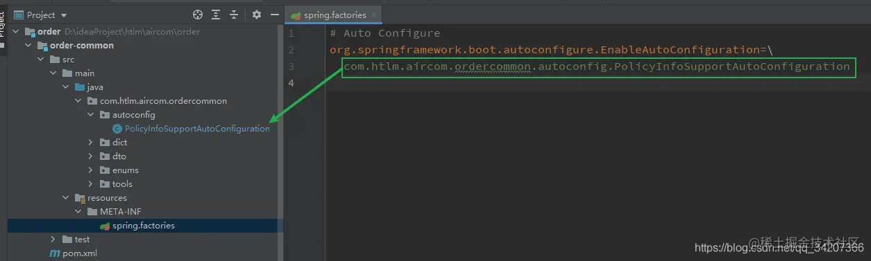Hide the Project tool window with minus icon

274,15
